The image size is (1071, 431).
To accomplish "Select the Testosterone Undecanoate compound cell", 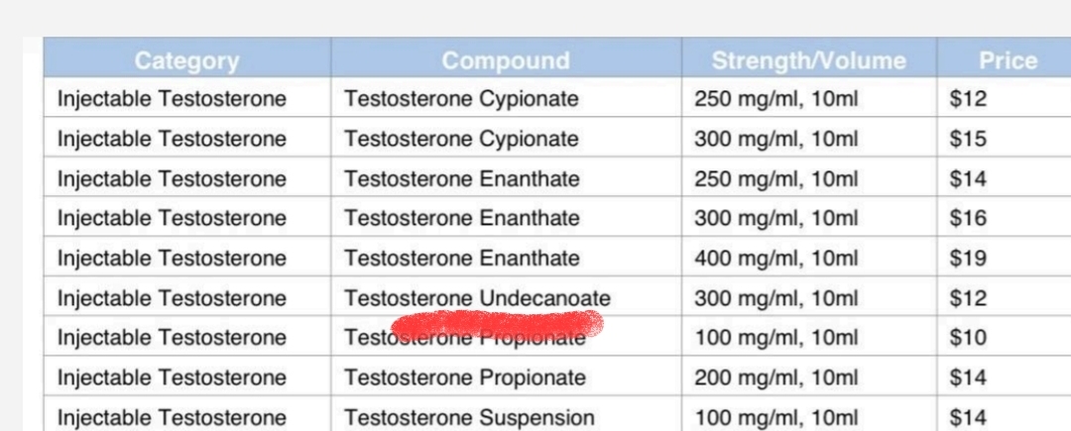I will coord(477,298).
